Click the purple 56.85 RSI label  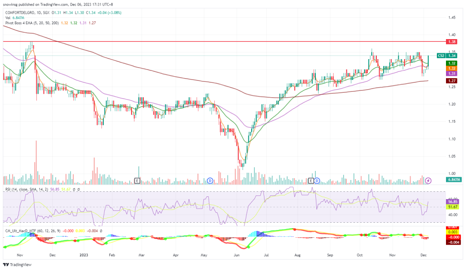[453, 202]
